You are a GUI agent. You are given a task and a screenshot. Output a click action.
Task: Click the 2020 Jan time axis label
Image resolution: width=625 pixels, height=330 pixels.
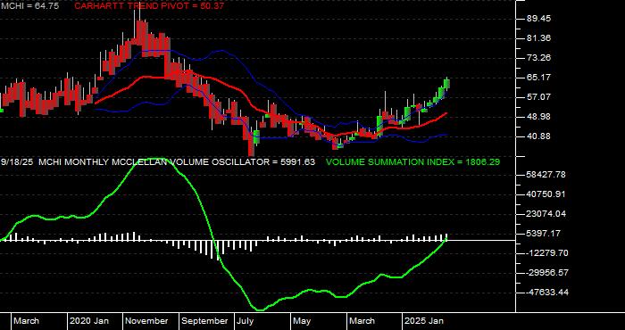point(89,321)
